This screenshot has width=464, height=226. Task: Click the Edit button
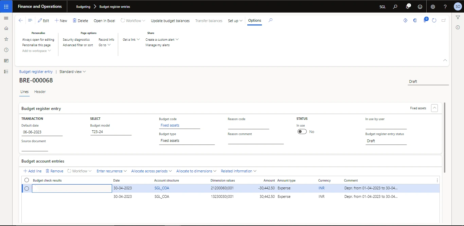coord(43,21)
